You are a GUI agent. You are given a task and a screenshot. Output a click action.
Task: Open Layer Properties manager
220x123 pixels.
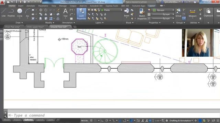click(81, 14)
